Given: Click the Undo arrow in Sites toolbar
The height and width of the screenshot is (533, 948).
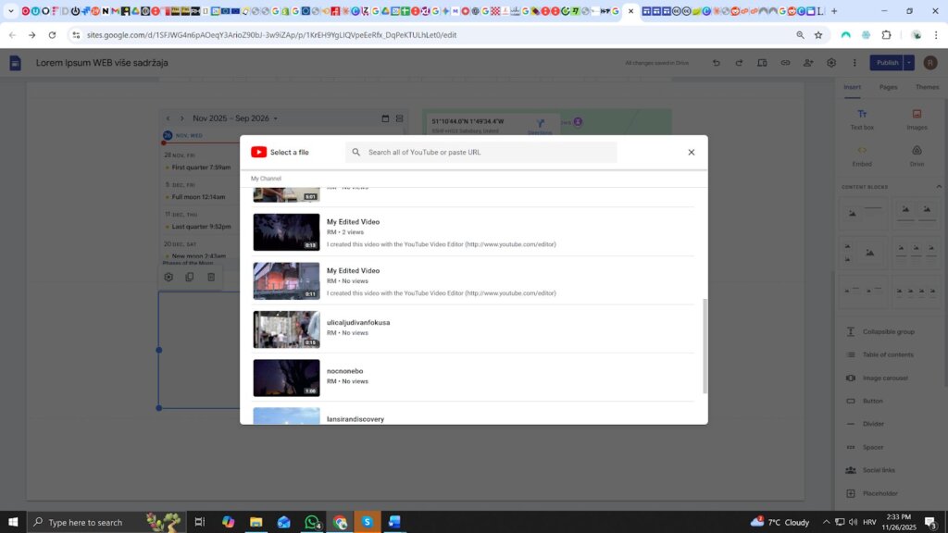Looking at the screenshot, I should coord(716,63).
